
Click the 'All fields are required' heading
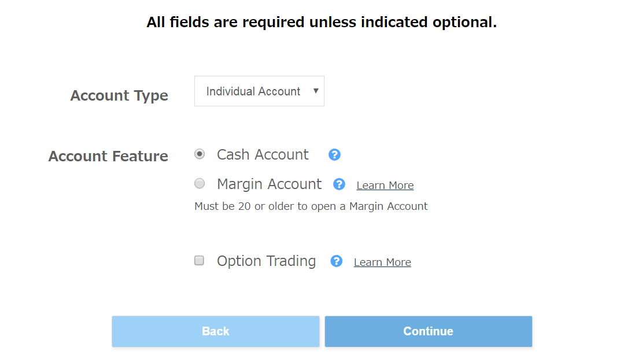pos(322,23)
